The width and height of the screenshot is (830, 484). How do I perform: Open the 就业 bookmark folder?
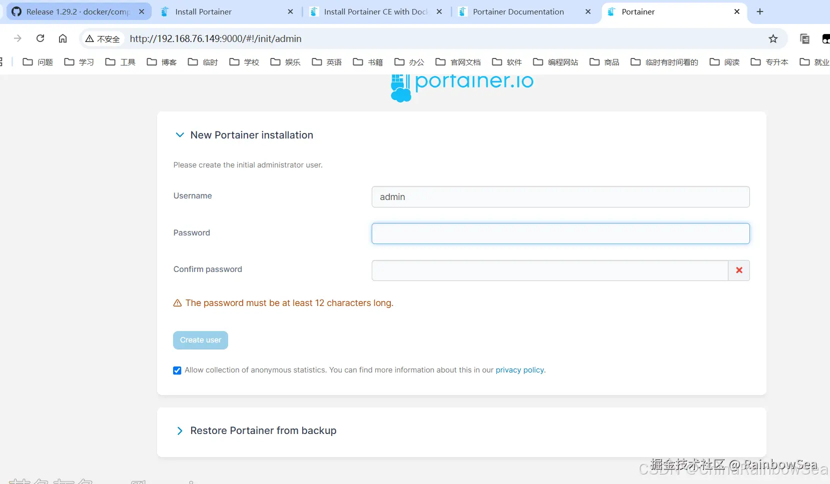click(x=814, y=62)
